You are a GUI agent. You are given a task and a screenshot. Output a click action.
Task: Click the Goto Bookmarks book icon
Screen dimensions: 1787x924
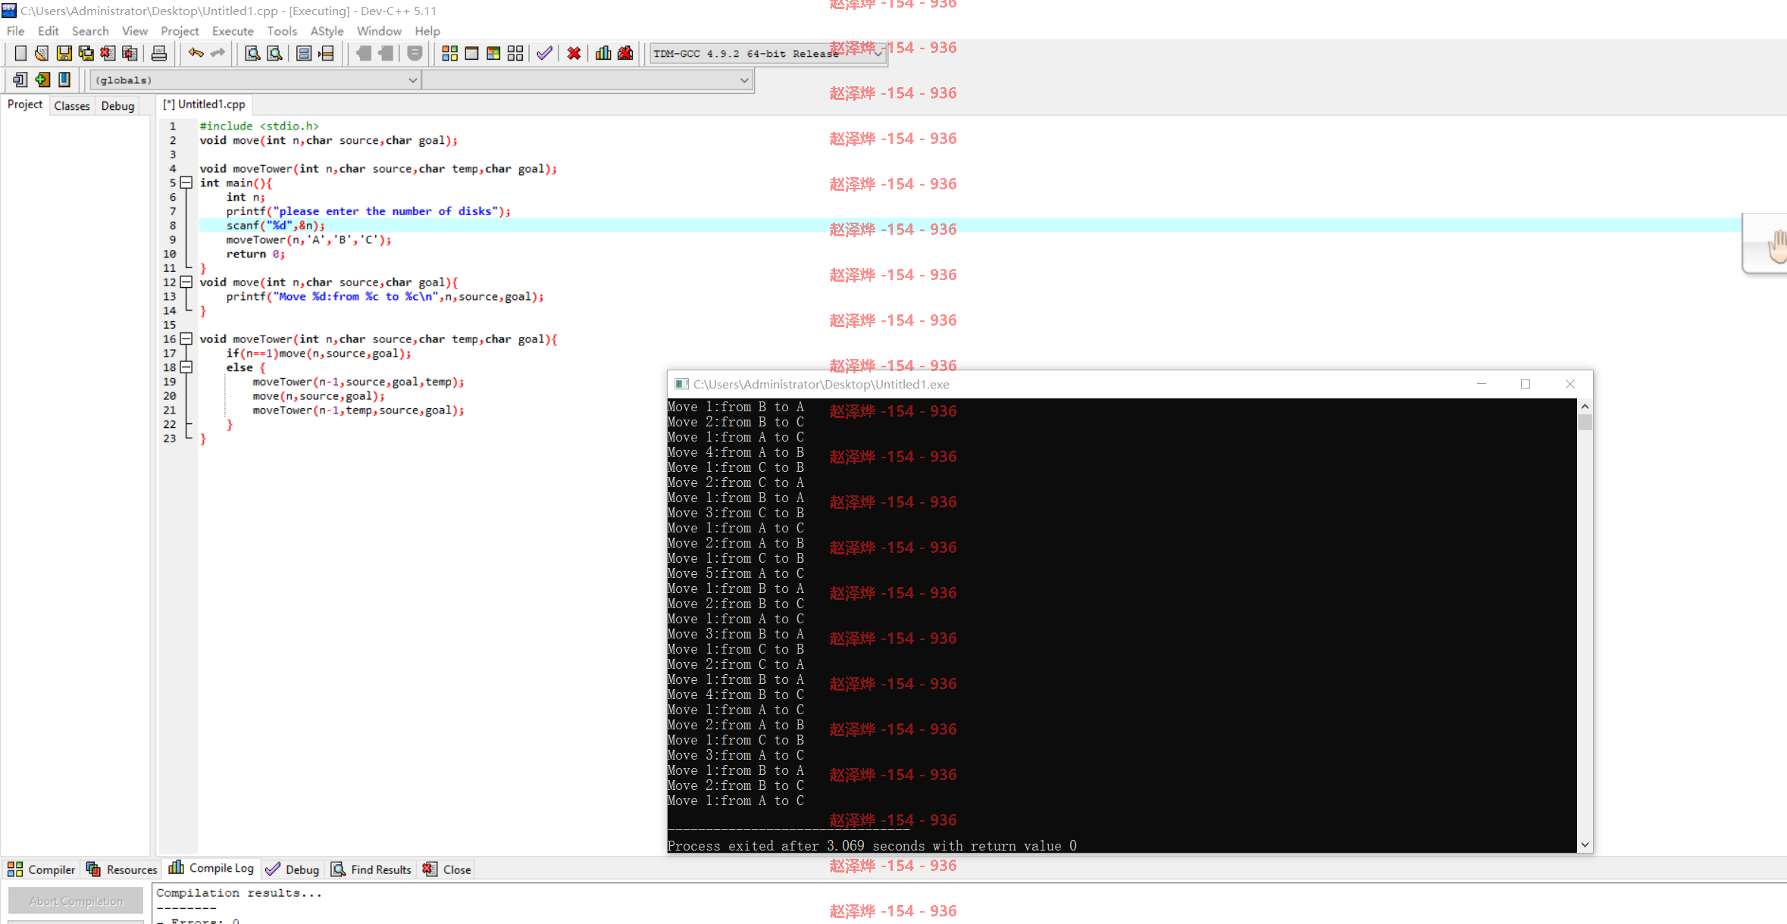click(64, 80)
